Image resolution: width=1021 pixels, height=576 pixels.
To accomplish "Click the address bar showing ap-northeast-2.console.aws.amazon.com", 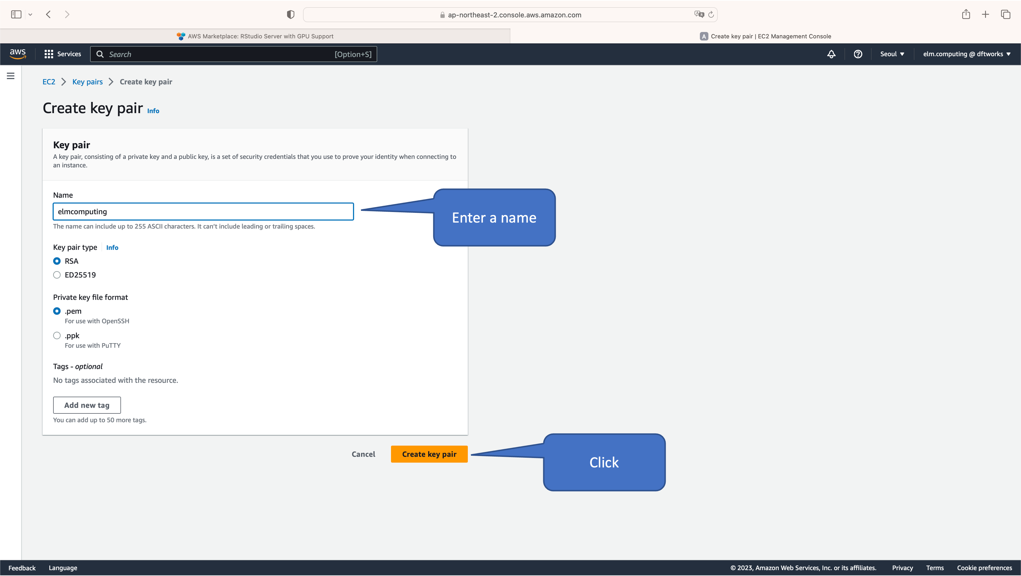I will (510, 15).
